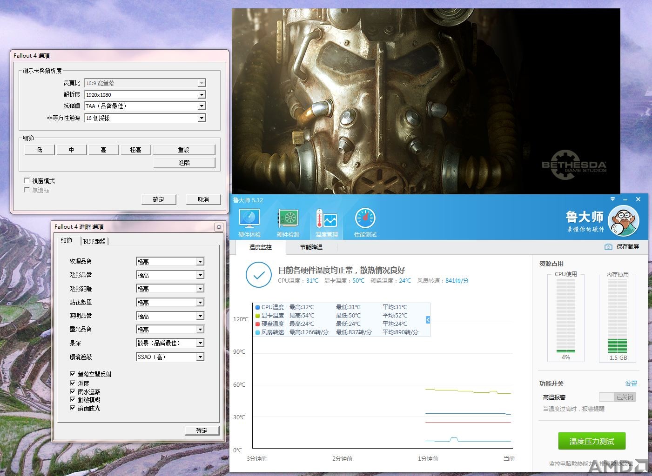The width and height of the screenshot is (652, 476).
Task: Set detail preset to 高
Action: [x=104, y=150]
